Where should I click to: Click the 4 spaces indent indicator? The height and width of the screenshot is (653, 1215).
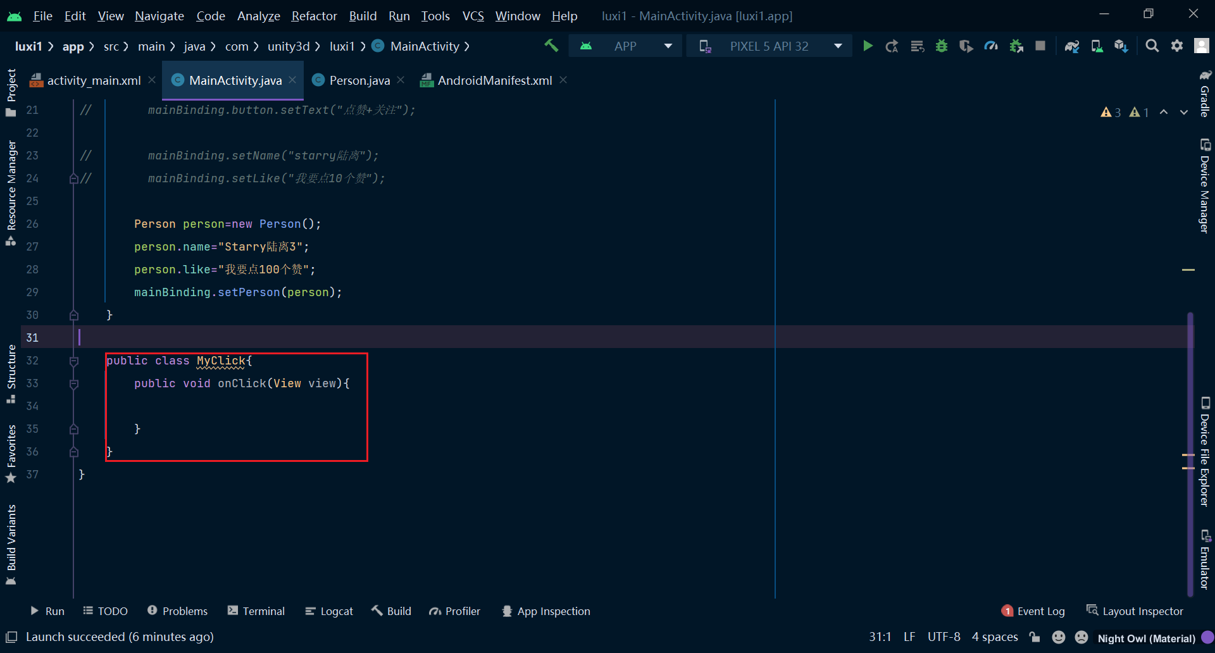click(995, 637)
